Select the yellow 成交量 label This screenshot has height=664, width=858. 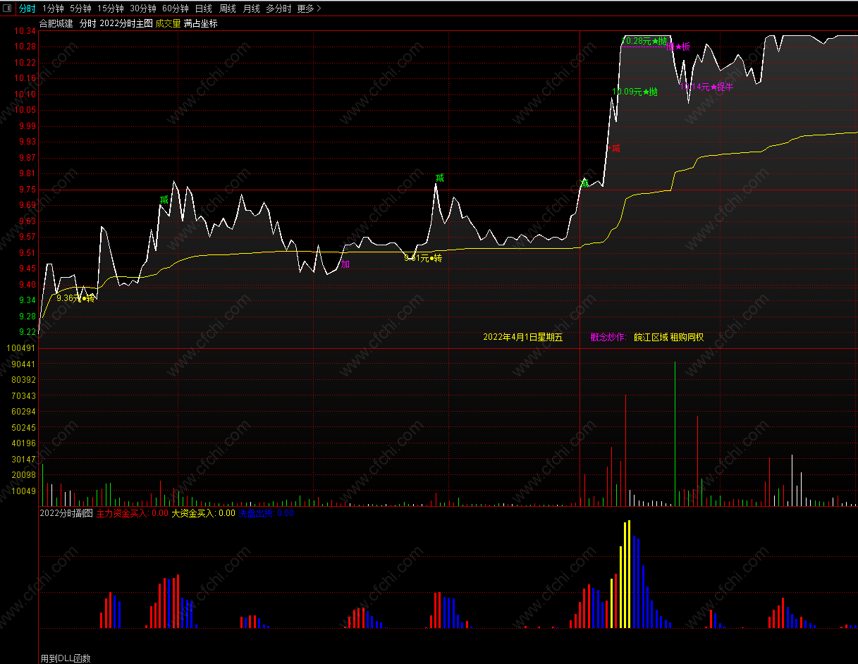tap(168, 23)
